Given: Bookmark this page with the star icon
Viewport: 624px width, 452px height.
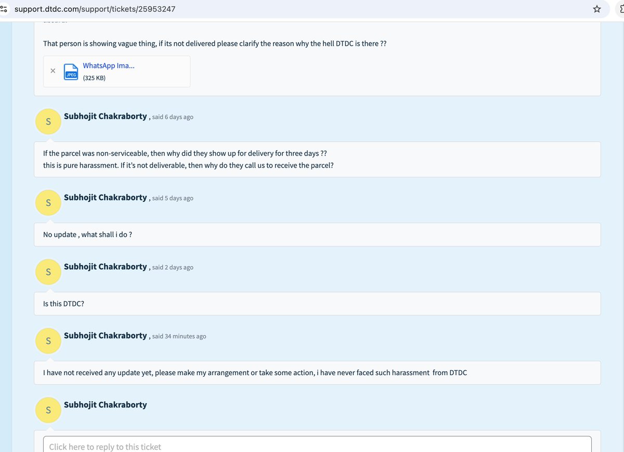Looking at the screenshot, I should (x=597, y=9).
